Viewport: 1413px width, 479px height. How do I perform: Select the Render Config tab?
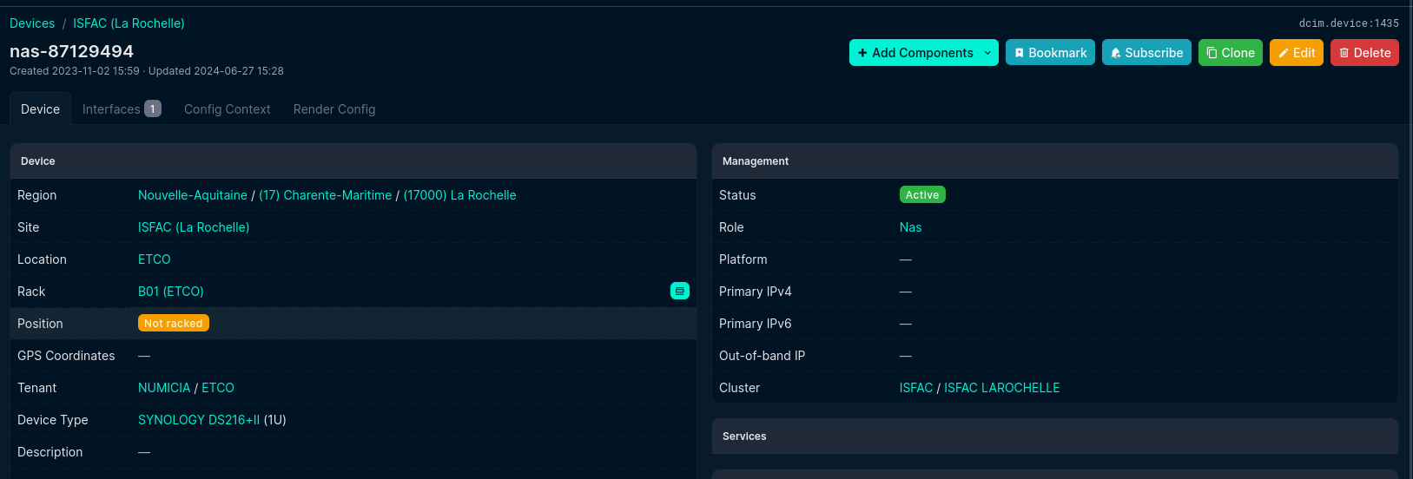click(333, 109)
